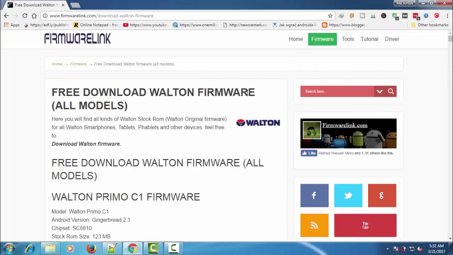Open the gray 'tb' extension icon
This screenshot has height=255, width=453.
362,16
